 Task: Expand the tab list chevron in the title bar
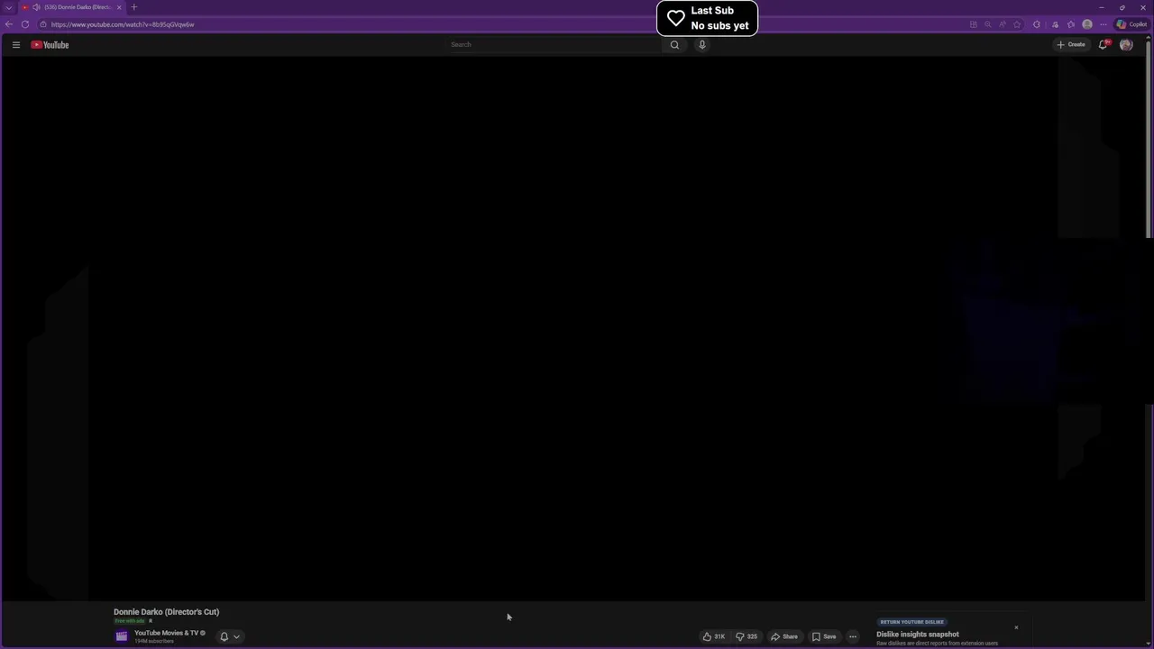pyautogui.click(x=9, y=7)
